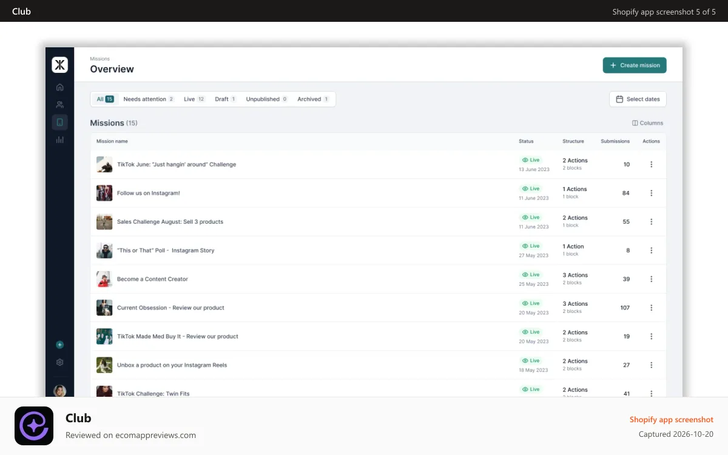Image resolution: width=728 pixels, height=455 pixels.
Task: Click "1 Action" in This or That Poll row
Action: [573, 246]
